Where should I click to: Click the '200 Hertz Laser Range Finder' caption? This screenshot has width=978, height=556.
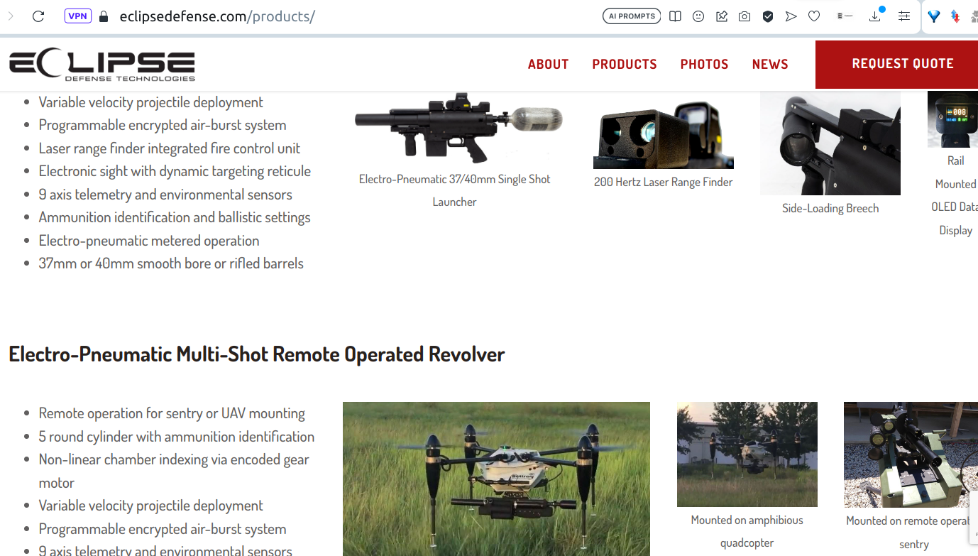[x=664, y=182]
